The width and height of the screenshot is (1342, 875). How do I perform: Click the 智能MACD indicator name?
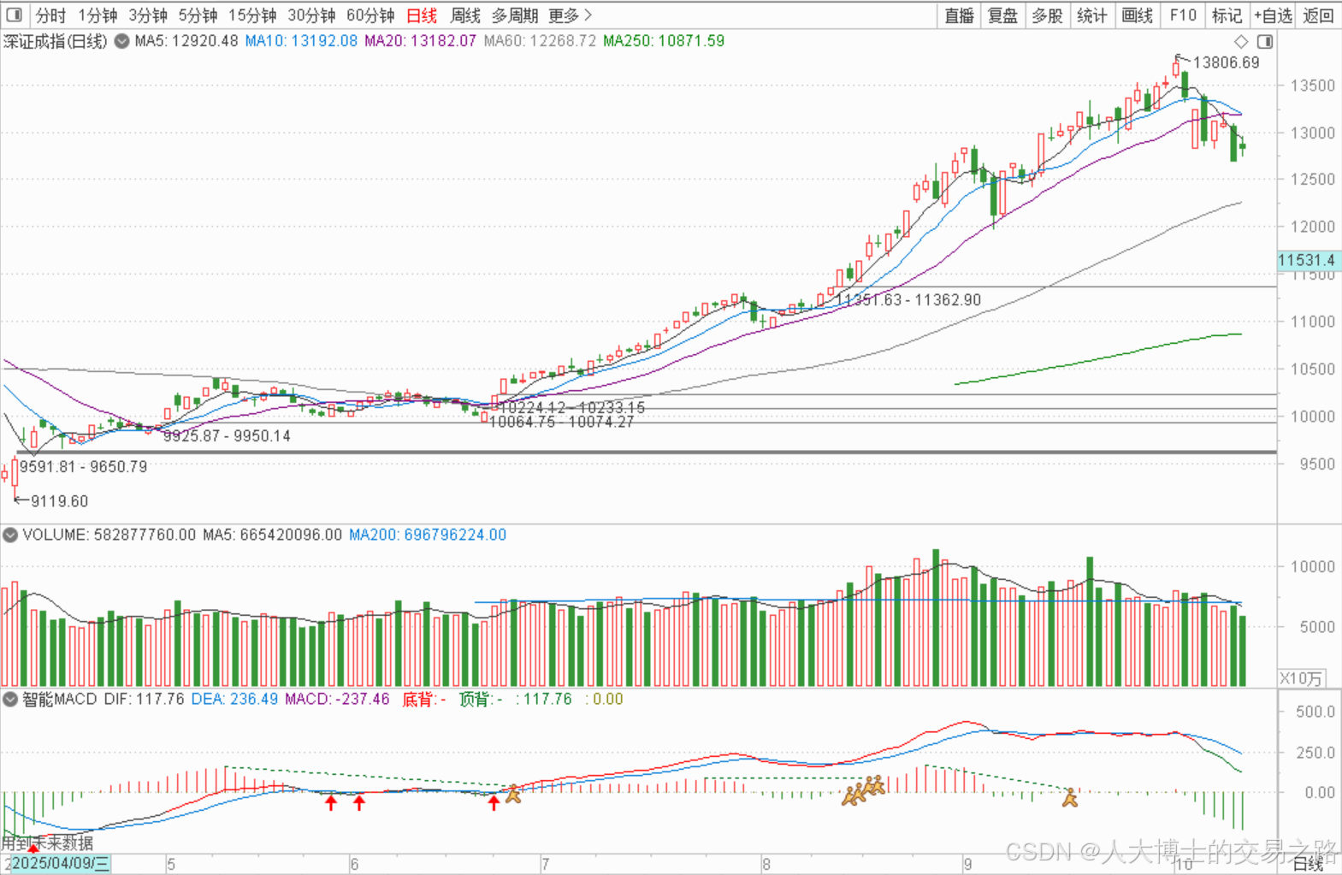coord(60,700)
